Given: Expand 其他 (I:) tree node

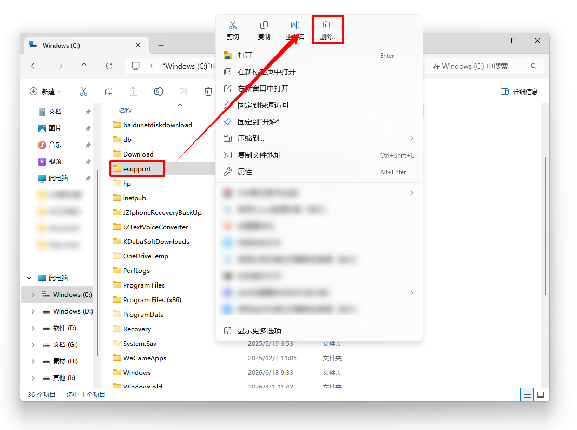Looking at the screenshot, I should tap(33, 377).
